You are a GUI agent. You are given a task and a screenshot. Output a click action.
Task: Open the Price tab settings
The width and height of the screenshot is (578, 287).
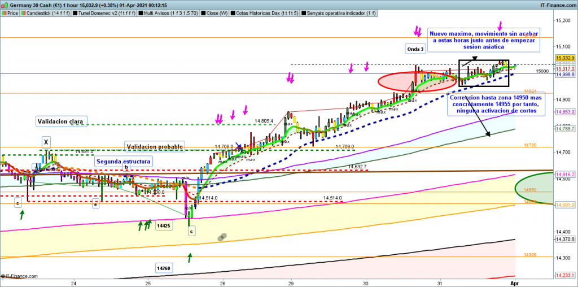(x=12, y=12)
